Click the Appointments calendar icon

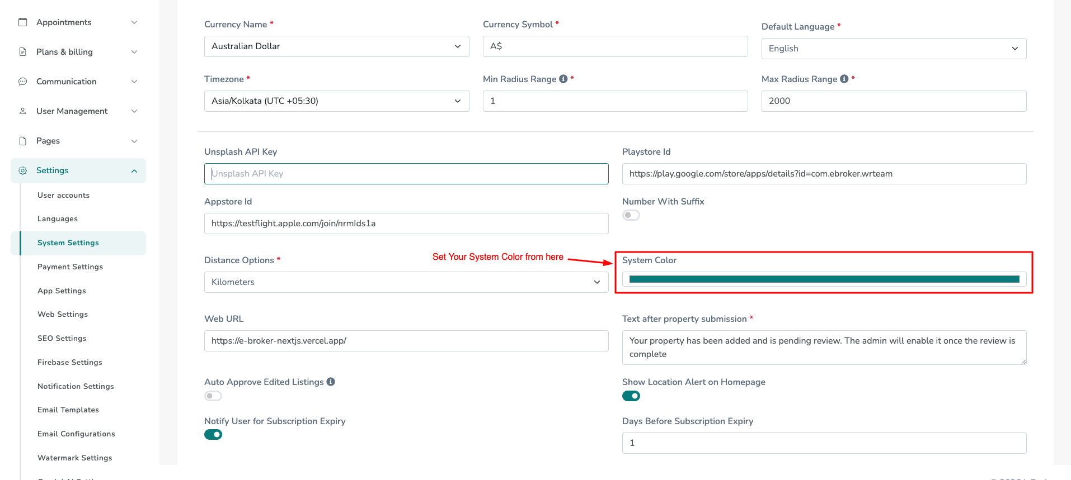pos(23,22)
